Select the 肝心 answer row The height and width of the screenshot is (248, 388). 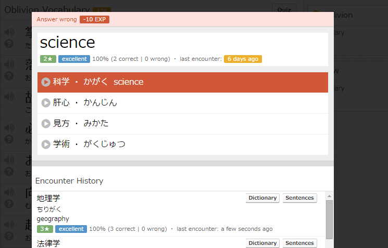click(182, 103)
